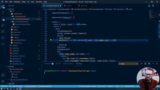This screenshot has height=90, width=160.
Task: Open the Explorer view in activity bar
Action: 3,7
